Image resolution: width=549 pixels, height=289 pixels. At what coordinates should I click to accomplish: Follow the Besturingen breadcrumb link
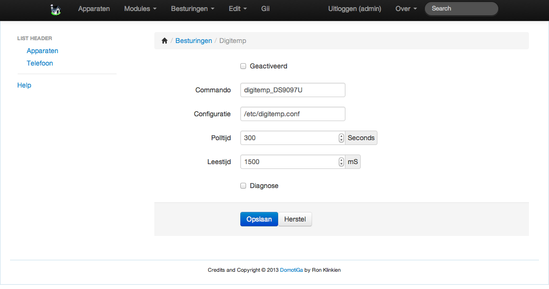pos(194,41)
